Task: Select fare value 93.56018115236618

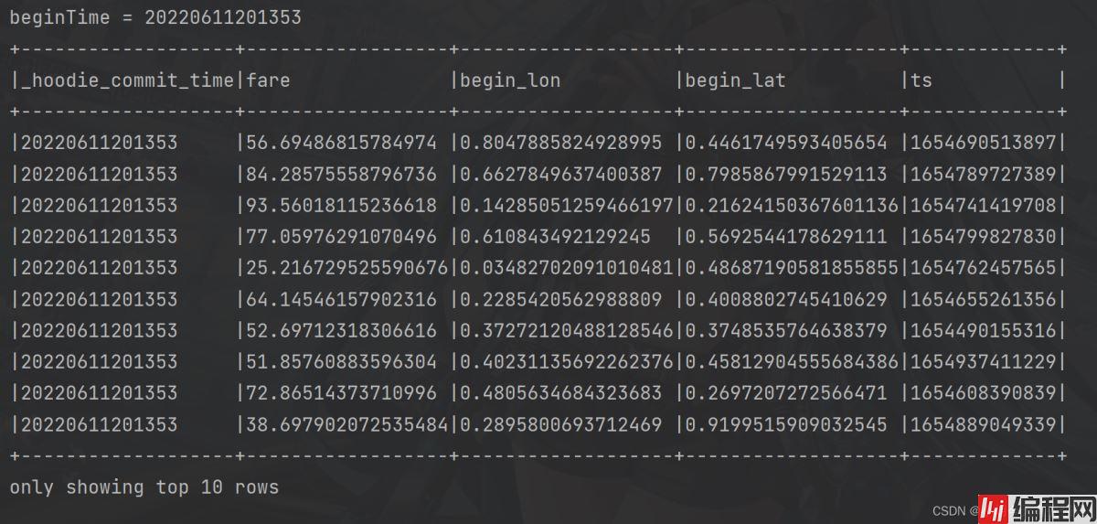Action: pyautogui.click(x=341, y=205)
